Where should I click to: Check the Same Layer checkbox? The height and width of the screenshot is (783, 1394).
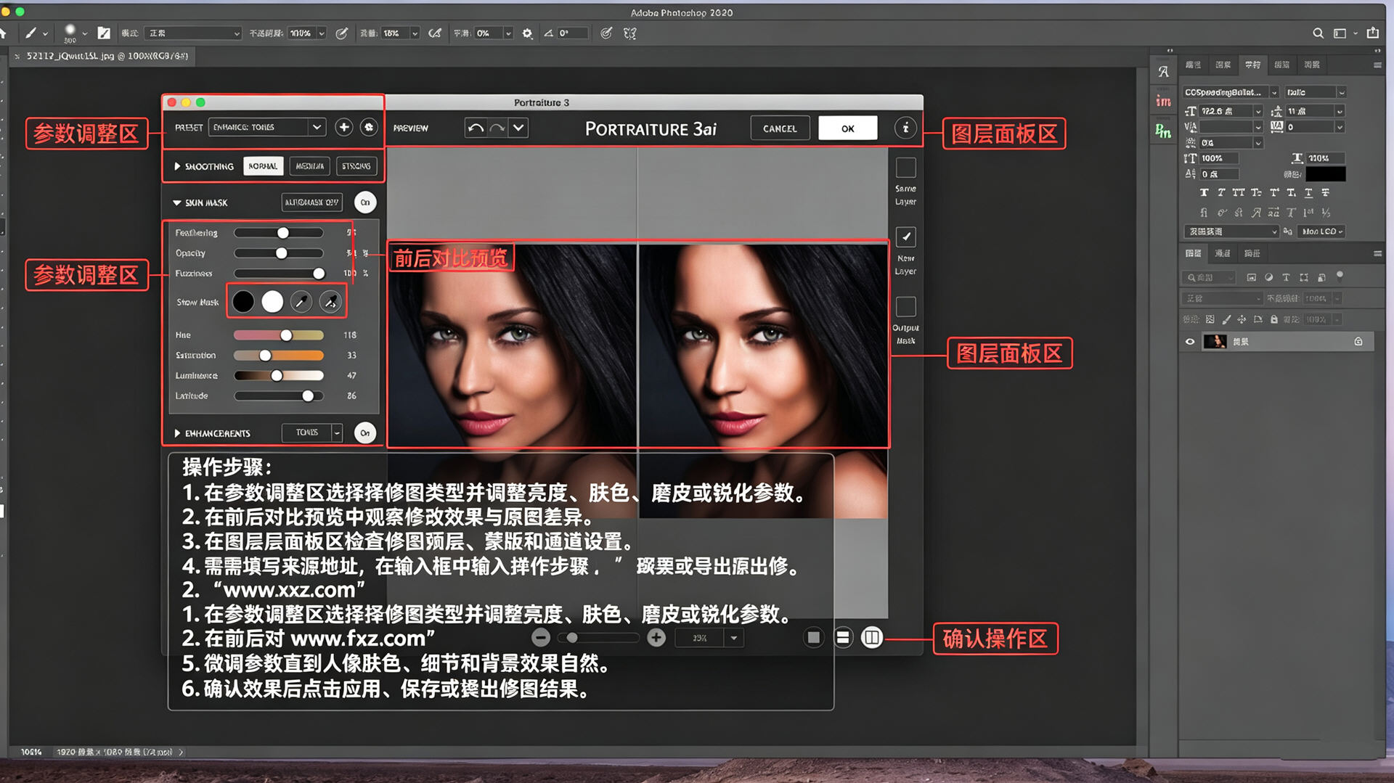click(905, 168)
